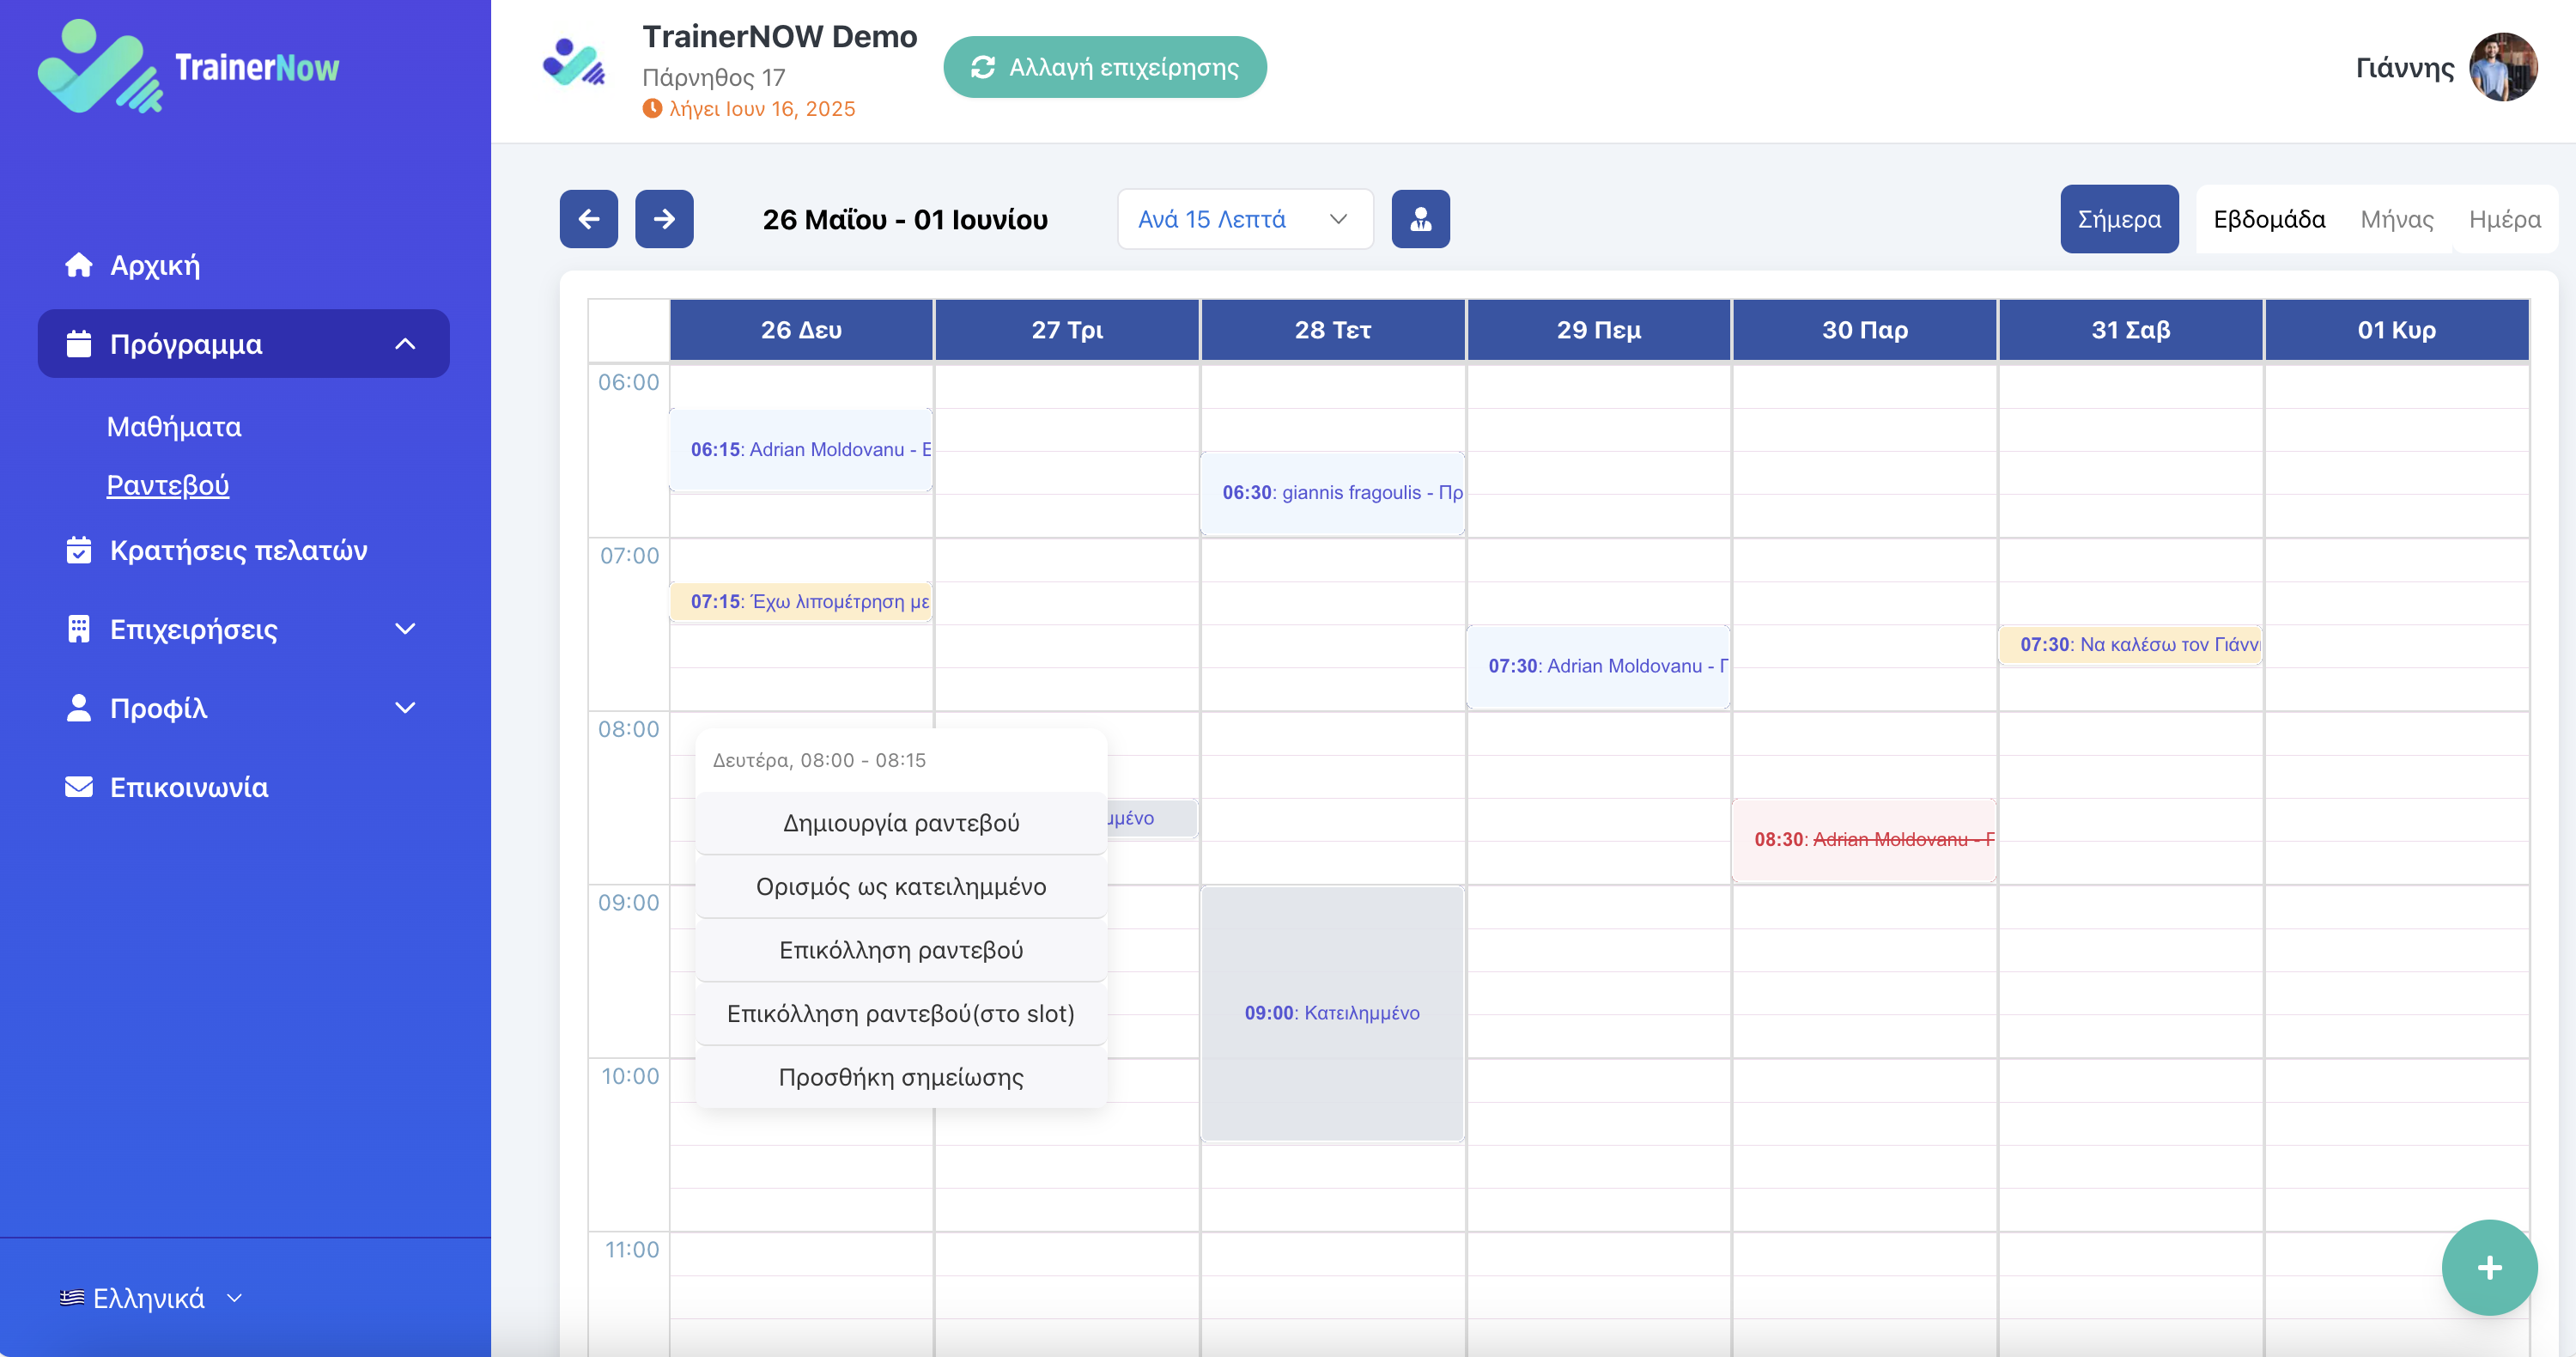Click the envelope icon beside Επικοινωνία
This screenshot has height=1357, width=2576.
79,787
